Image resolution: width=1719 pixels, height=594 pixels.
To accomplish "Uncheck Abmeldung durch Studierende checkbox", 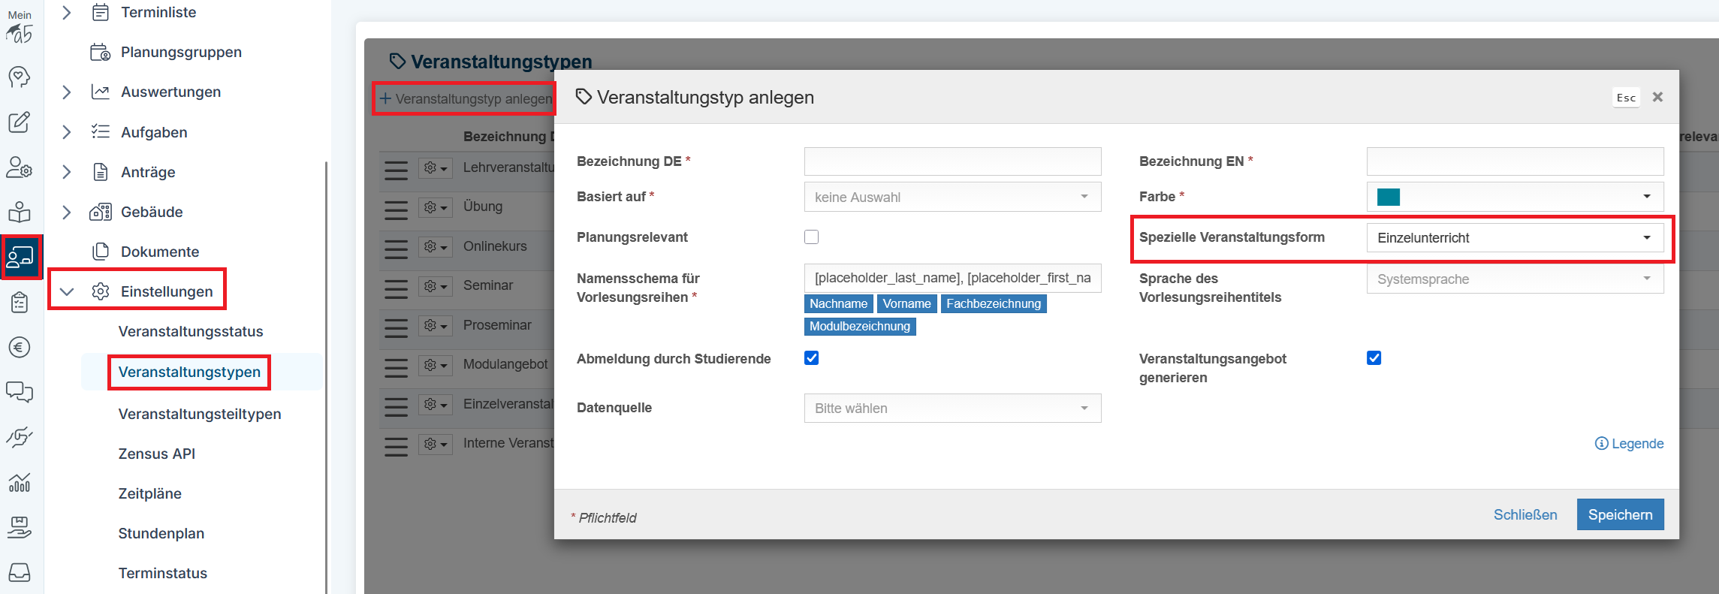I will tap(811, 358).
